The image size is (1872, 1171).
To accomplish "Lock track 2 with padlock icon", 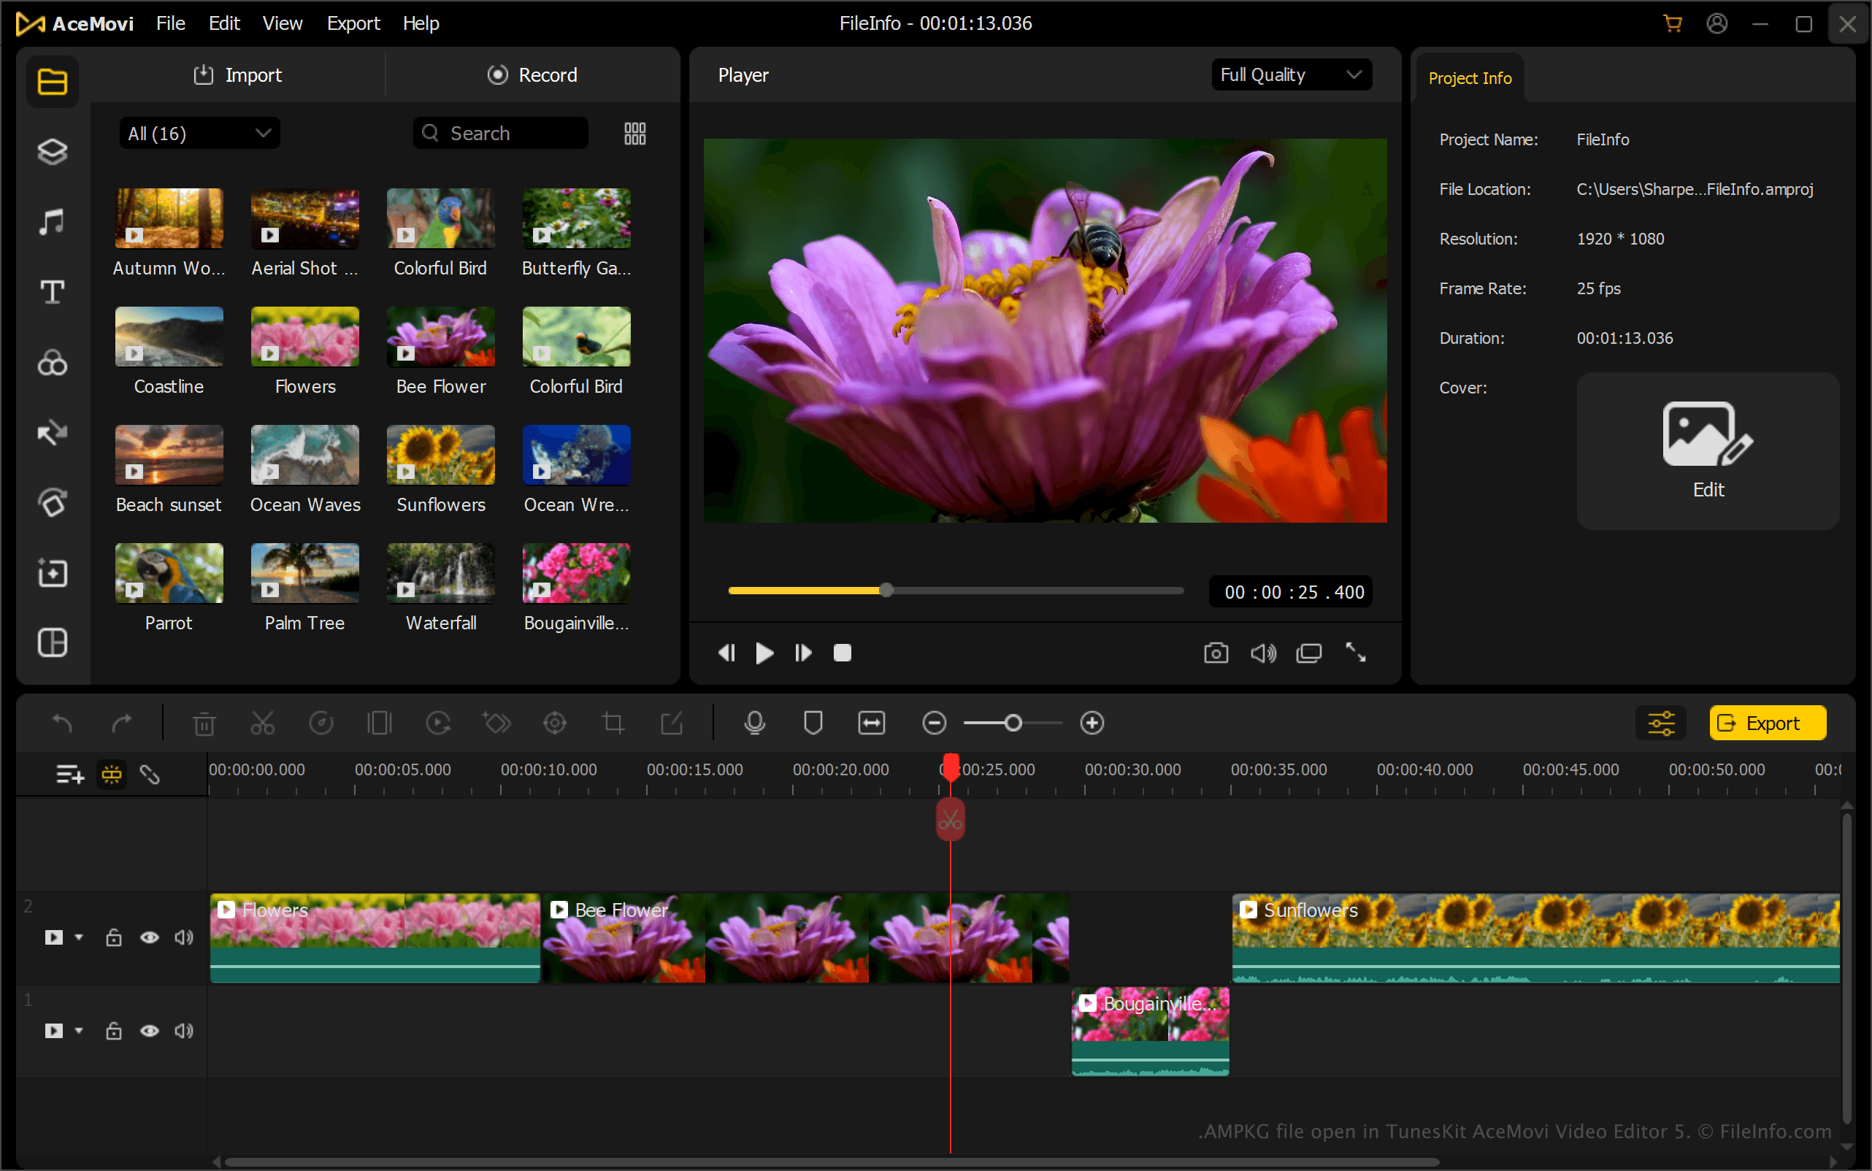I will pyautogui.click(x=114, y=937).
